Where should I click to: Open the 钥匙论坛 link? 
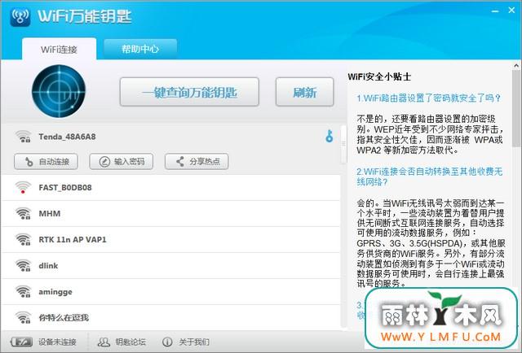coord(130,342)
